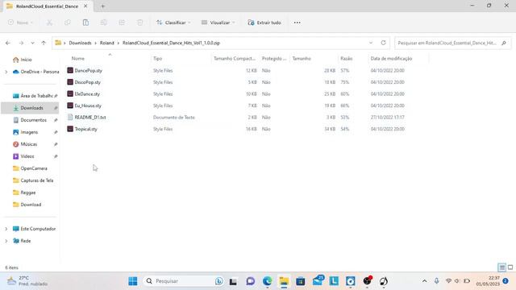Close the RolandCloud_Essential_Dance tab

85,6
